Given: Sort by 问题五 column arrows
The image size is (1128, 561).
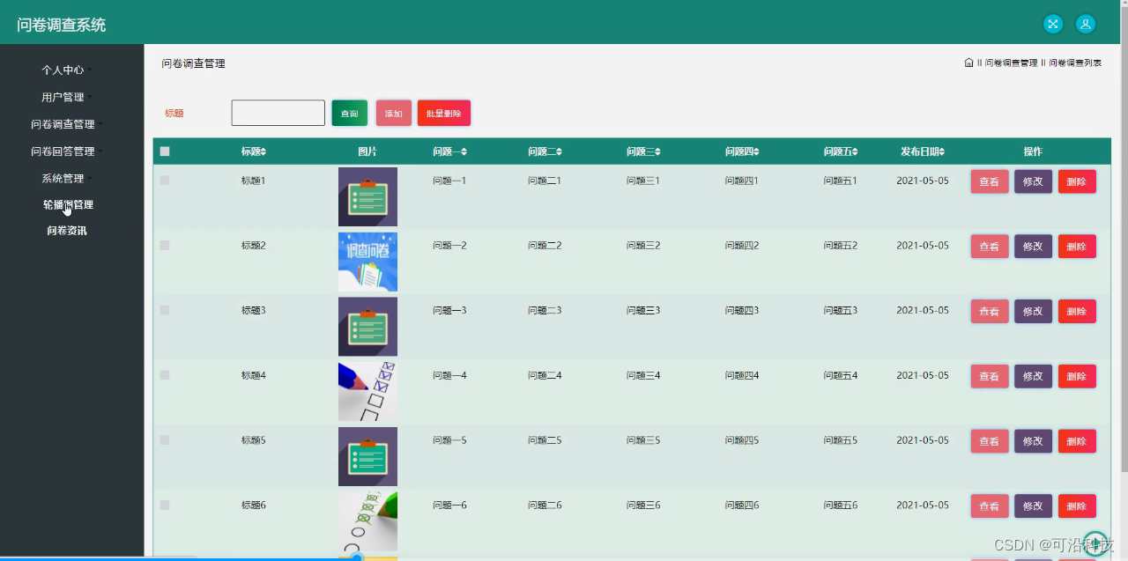Looking at the screenshot, I should tap(855, 151).
